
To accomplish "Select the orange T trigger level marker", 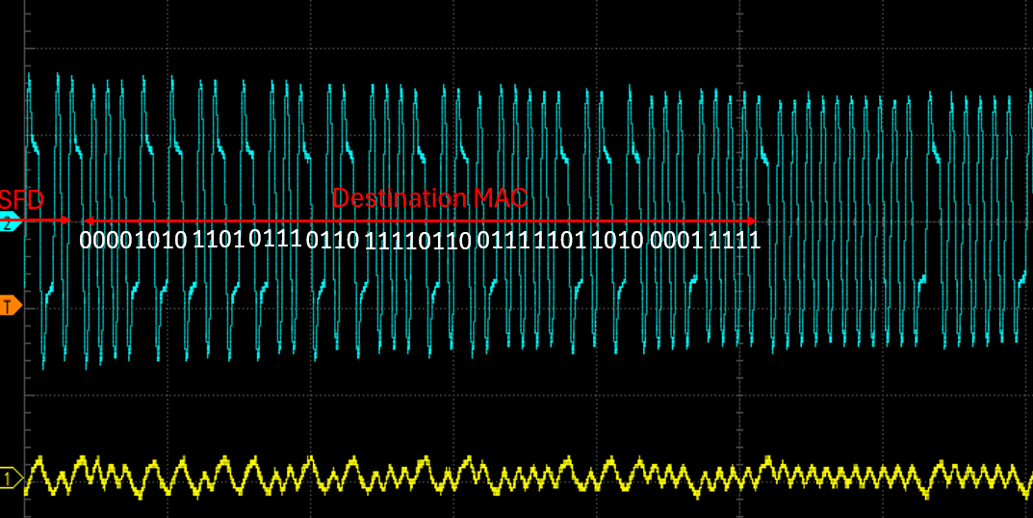I will (10, 307).
